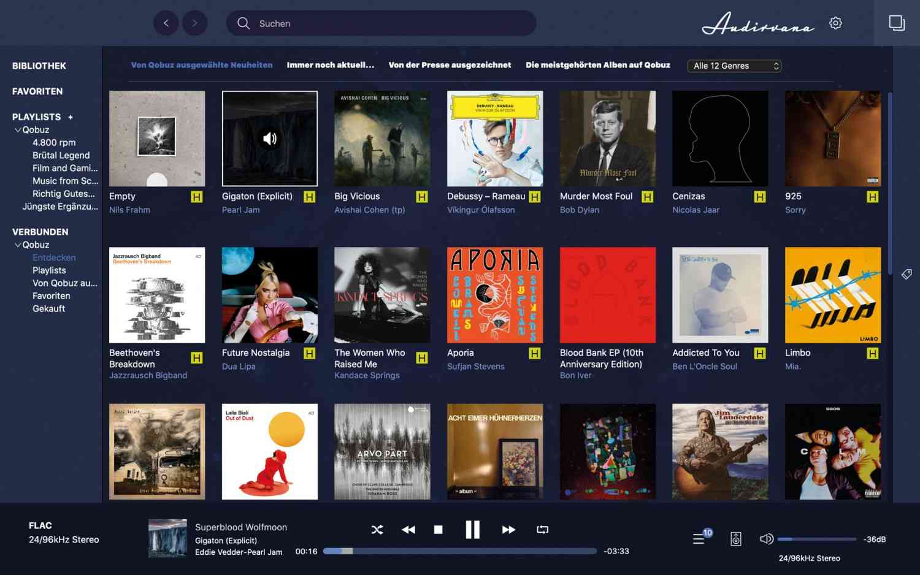Screen dimensions: 920x575
Task: Click Hi-Res badge next to Empty album
Action: pos(197,197)
